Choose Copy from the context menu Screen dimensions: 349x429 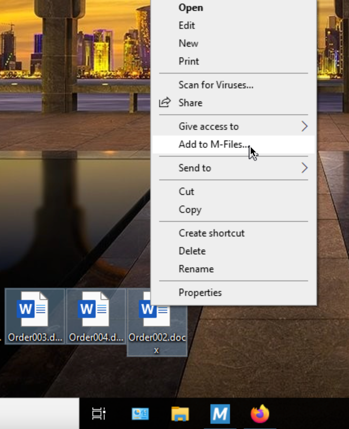point(234,210)
